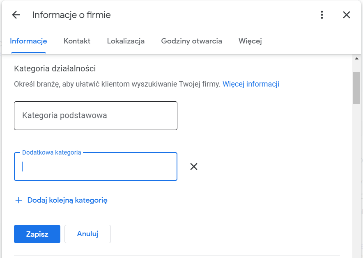The width and height of the screenshot is (363, 258).
Task: Click the back arrow to leave business info
Action: click(x=16, y=15)
